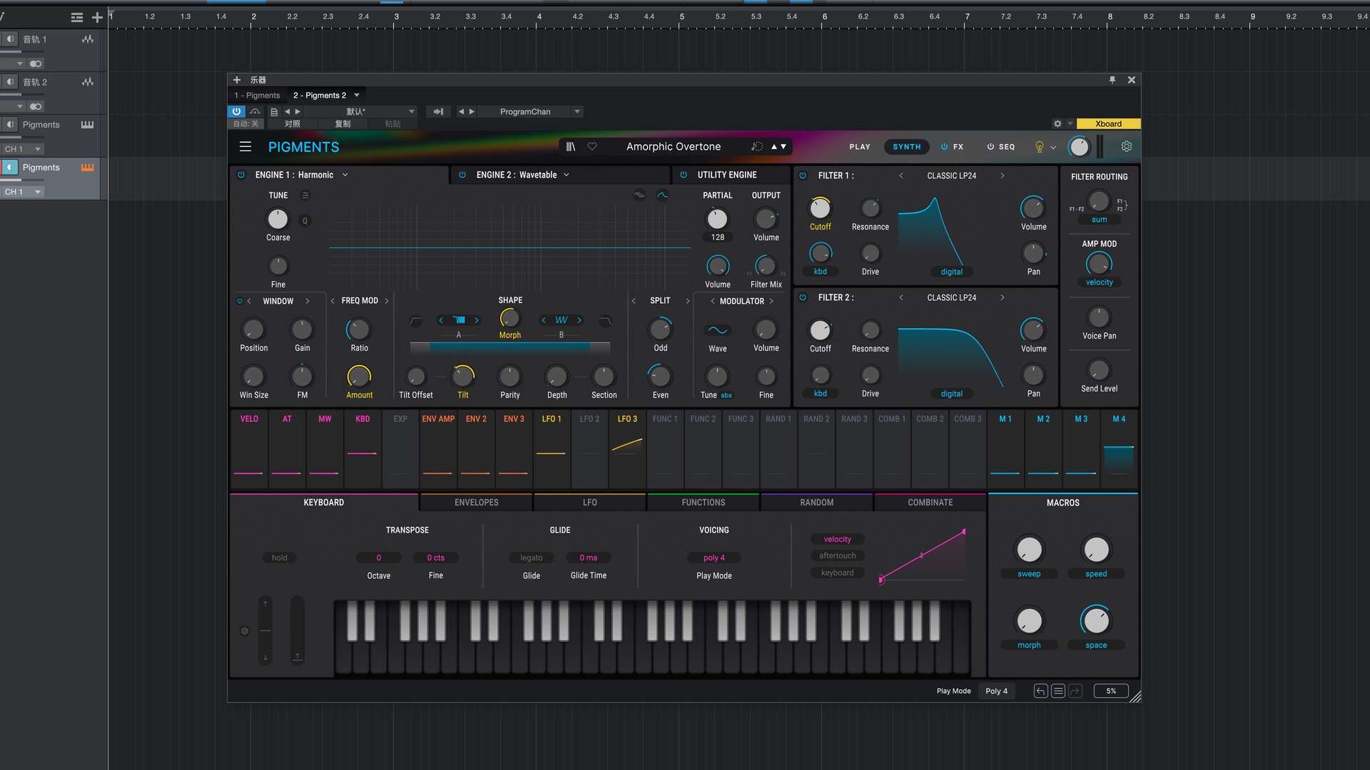This screenshot has height=770, width=1370.
Task: Click the redo arrow in bottom bar
Action: click(1075, 691)
